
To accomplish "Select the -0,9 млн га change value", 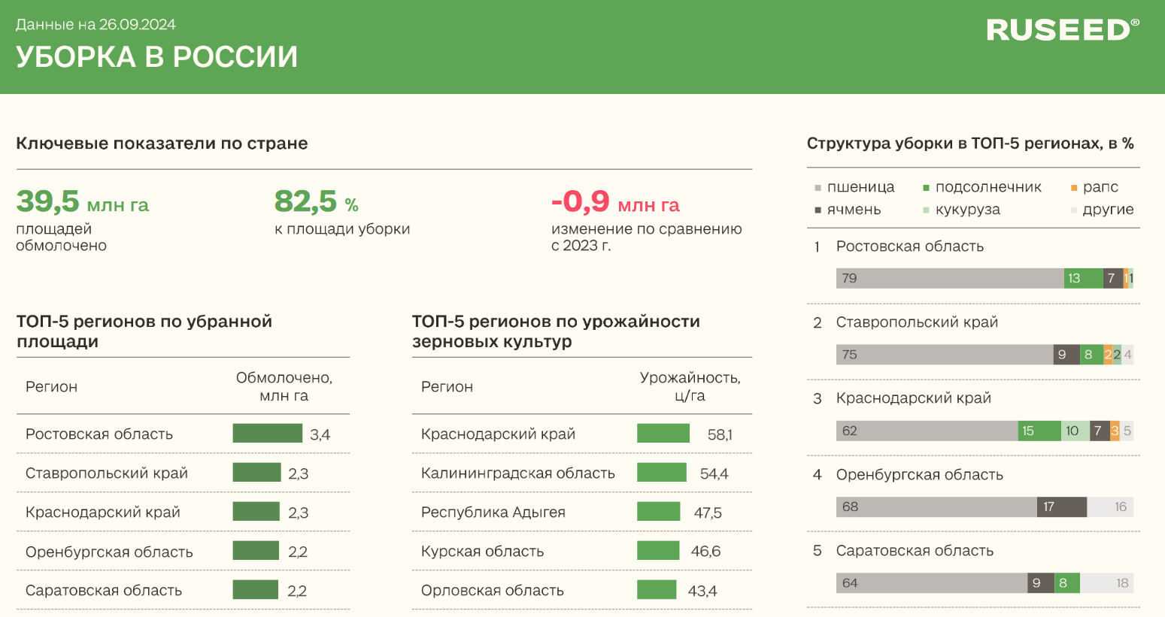I will coord(614,202).
